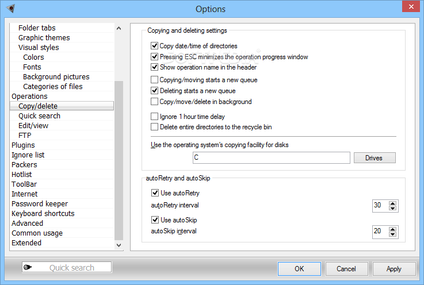Select Graphic themes category
This screenshot has height=285, width=424.
[x=44, y=37]
